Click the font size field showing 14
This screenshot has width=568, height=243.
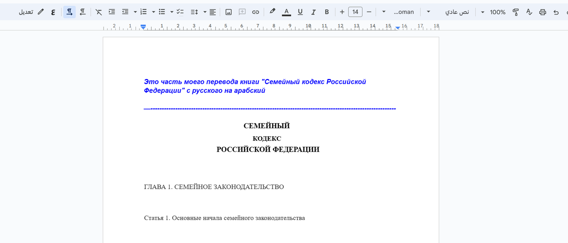click(x=355, y=12)
